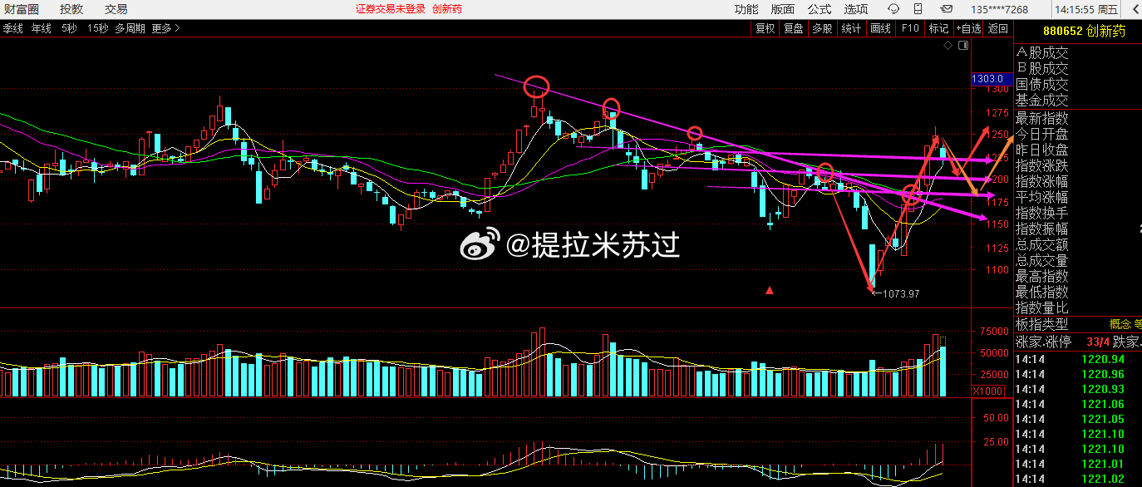Switch to the 年线 period
This screenshot has width=1142, height=487.
(x=42, y=28)
